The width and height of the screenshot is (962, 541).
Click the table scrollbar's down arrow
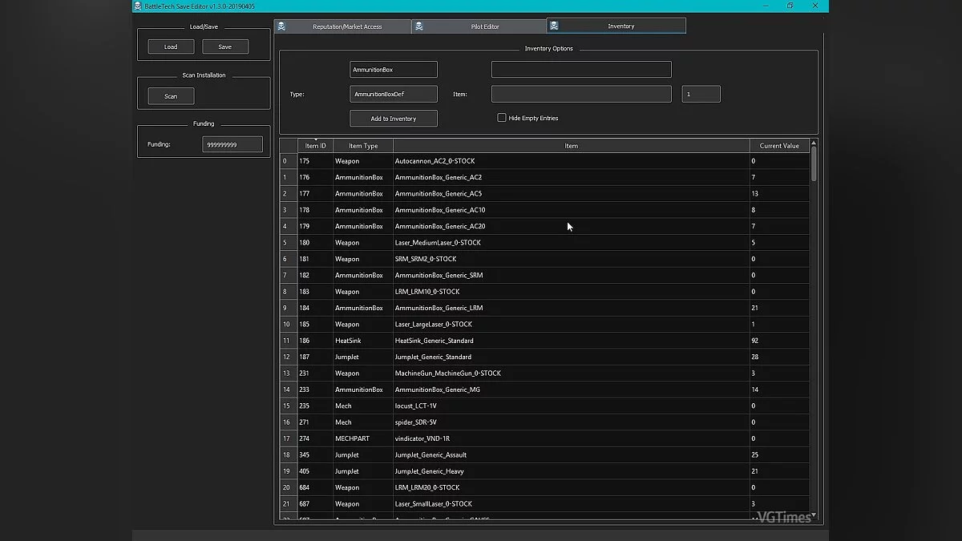(x=814, y=515)
